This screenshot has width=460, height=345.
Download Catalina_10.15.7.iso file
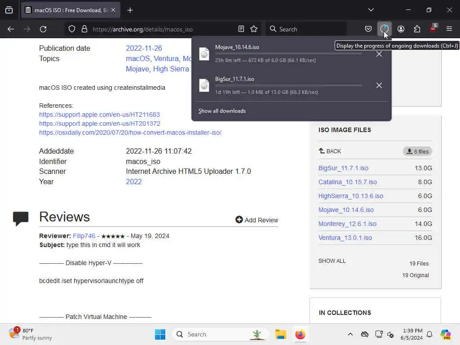point(348,182)
